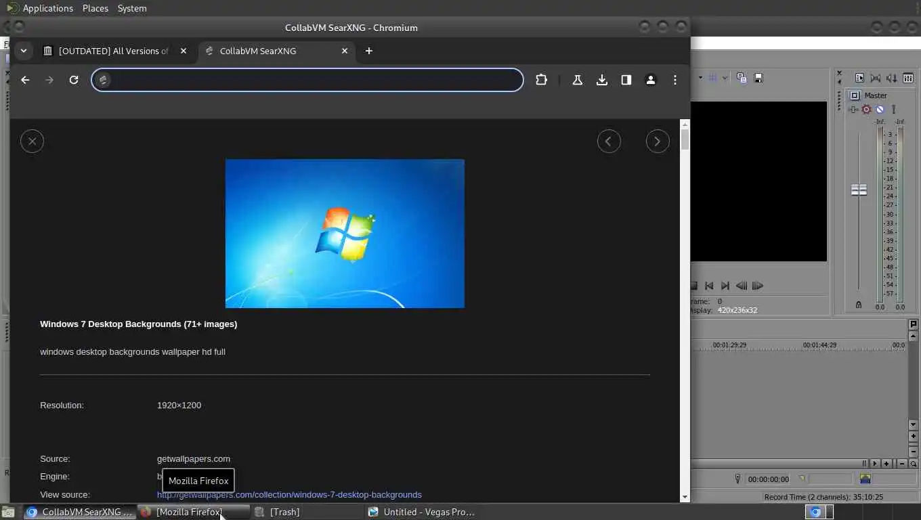Click the browser forward arrow
921x520 pixels.
tap(49, 80)
